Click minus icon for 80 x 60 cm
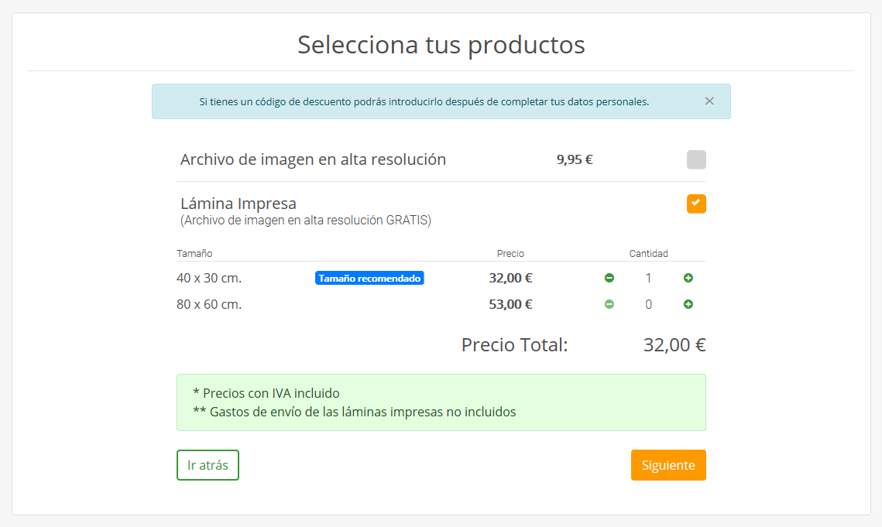 click(609, 304)
